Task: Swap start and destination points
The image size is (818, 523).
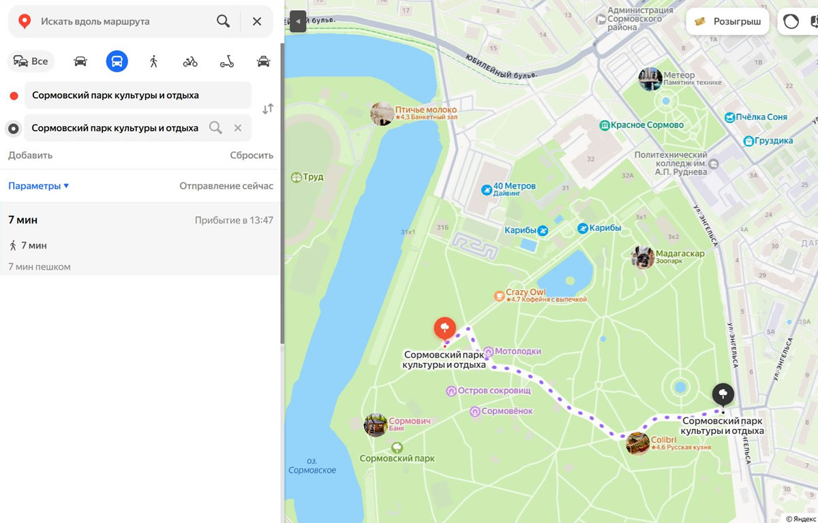Action: pyautogui.click(x=268, y=109)
